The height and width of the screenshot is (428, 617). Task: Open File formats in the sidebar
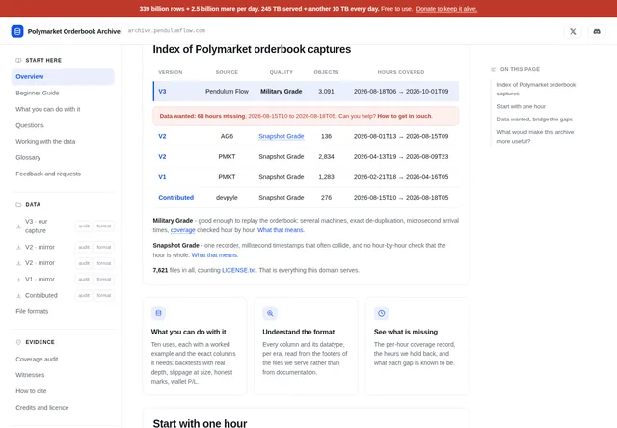[x=32, y=311]
